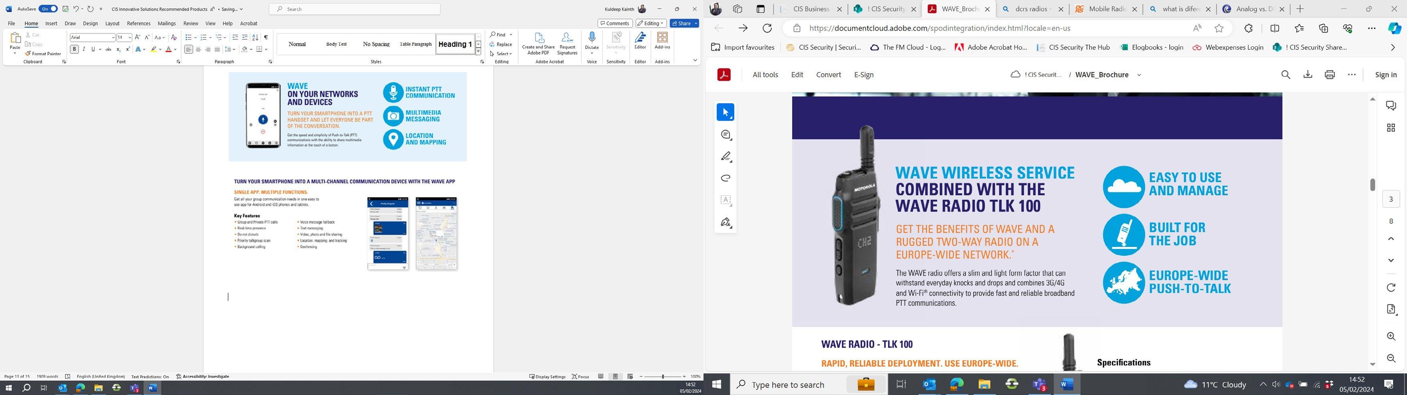The image size is (1407, 395).
Task: Click the Share button in Word
Action: [x=684, y=24]
